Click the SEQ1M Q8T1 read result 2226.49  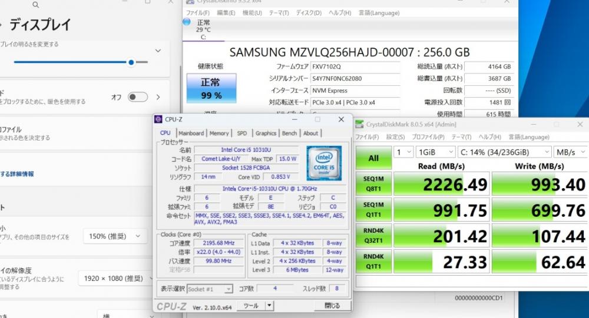(x=441, y=184)
